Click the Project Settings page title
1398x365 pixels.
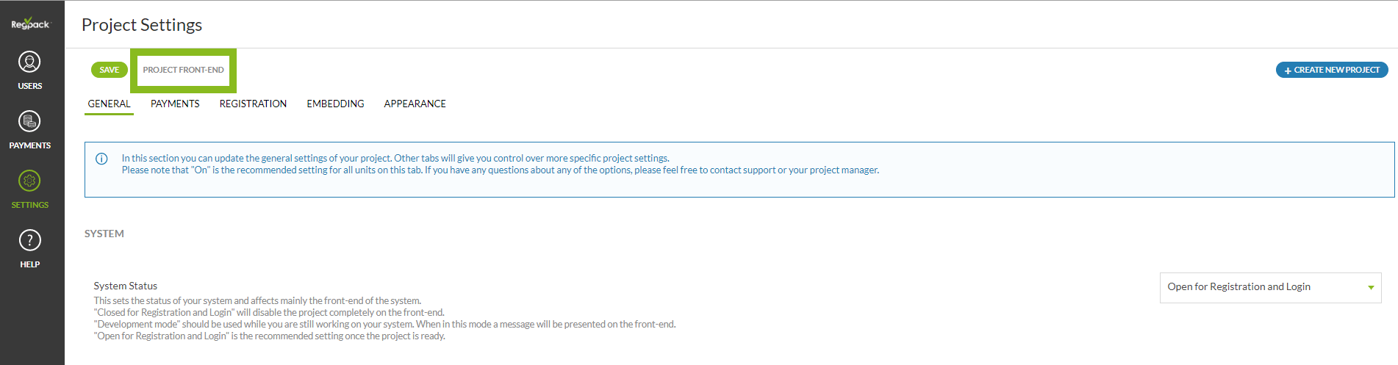142,25
